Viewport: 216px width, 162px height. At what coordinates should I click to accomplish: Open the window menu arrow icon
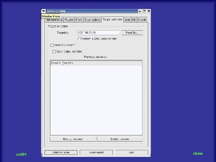(43, 11)
